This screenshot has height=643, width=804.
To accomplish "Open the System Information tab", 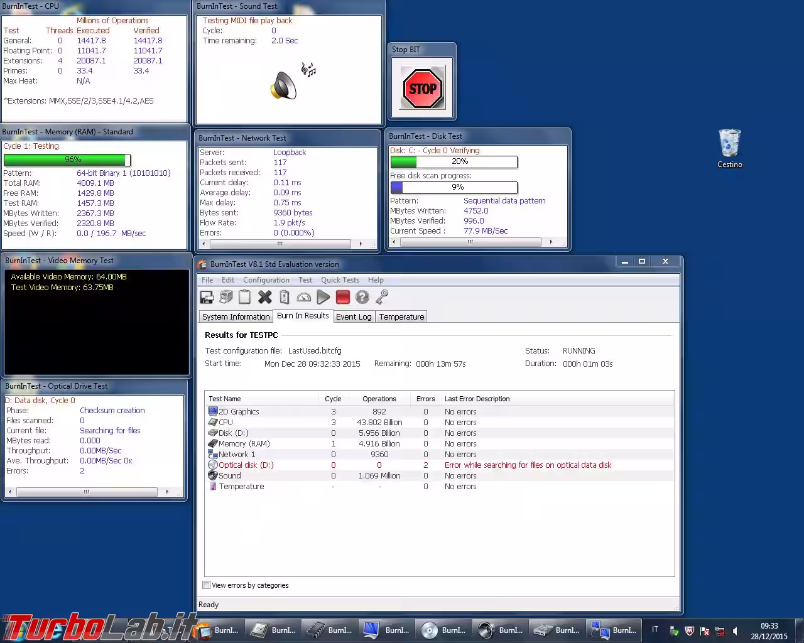I will pyautogui.click(x=236, y=317).
